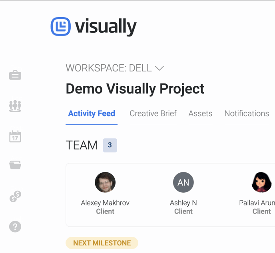Switch to the Assets tab
Image resolution: width=275 pixels, height=253 pixels.
coord(201,113)
